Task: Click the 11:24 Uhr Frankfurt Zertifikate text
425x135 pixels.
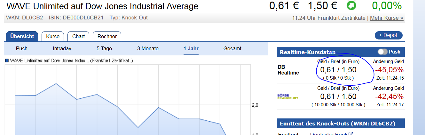Action: coord(329,18)
